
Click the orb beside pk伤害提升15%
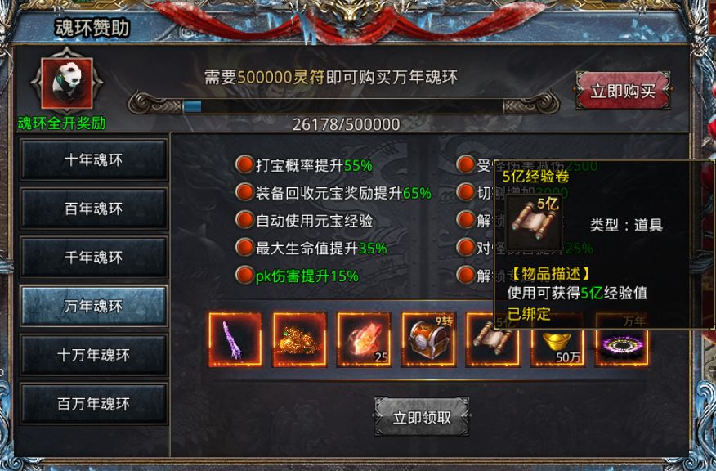(244, 276)
